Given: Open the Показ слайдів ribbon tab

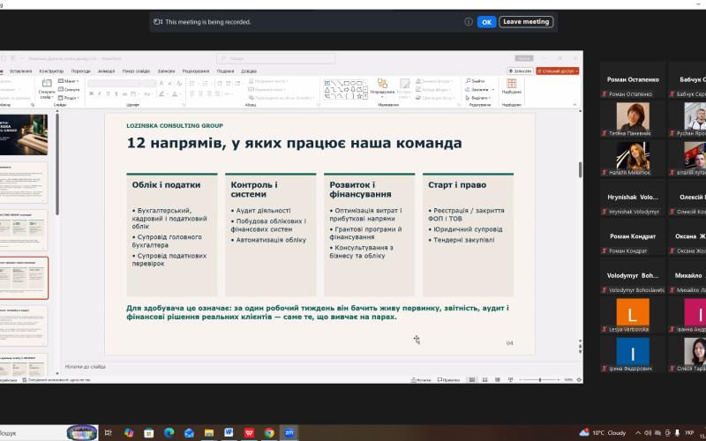Looking at the screenshot, I should point(136,71).
